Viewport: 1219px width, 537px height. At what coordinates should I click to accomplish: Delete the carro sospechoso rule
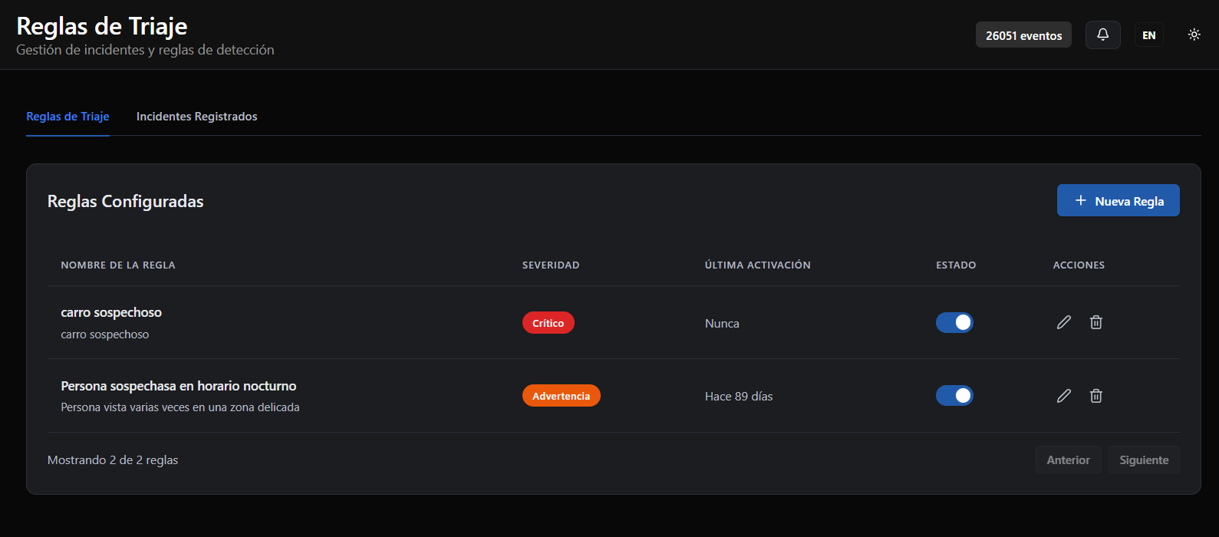tap(1096, 322)
